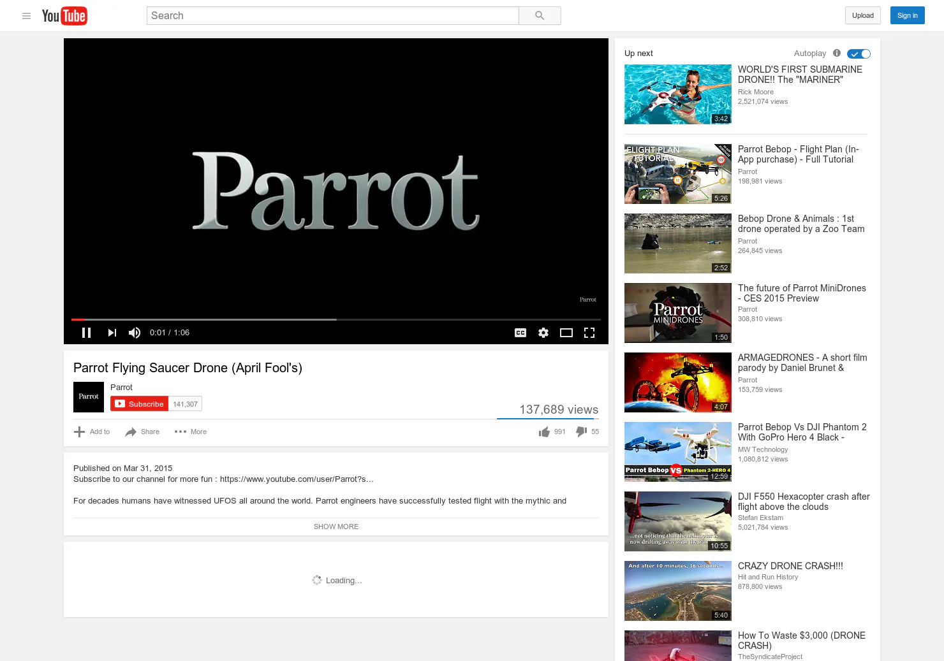Viewport: 944px width, 661px height.
Task: Click the Add to plus icon
Action: click(x=79, y=432)
